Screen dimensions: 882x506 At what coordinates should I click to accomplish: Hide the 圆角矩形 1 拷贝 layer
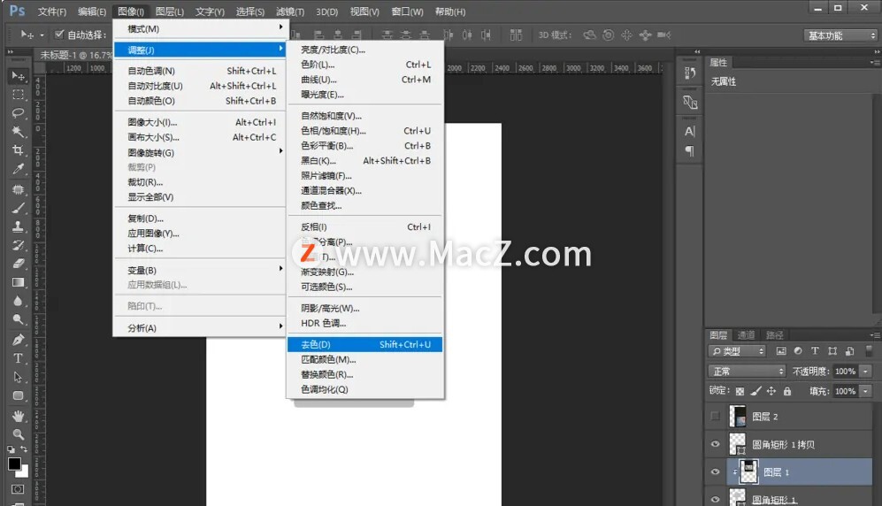(716, 444)
